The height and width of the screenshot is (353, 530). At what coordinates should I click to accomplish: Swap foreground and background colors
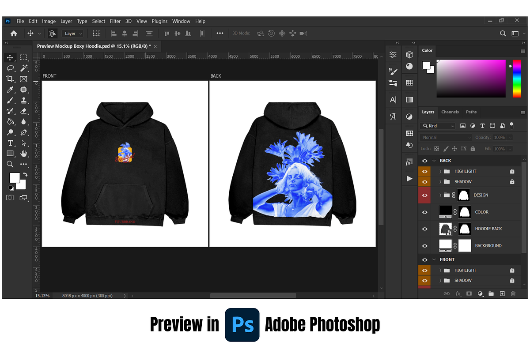25,174
